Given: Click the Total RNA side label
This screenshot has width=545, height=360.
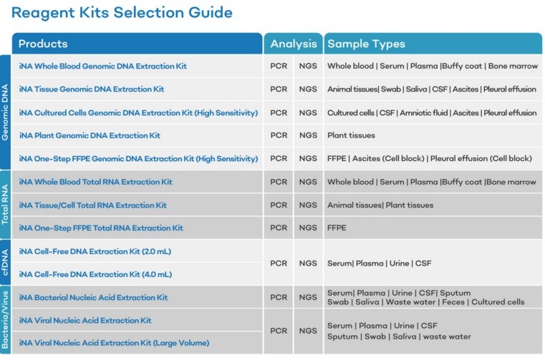Looking at the screenshot, I should pos(6,205).
